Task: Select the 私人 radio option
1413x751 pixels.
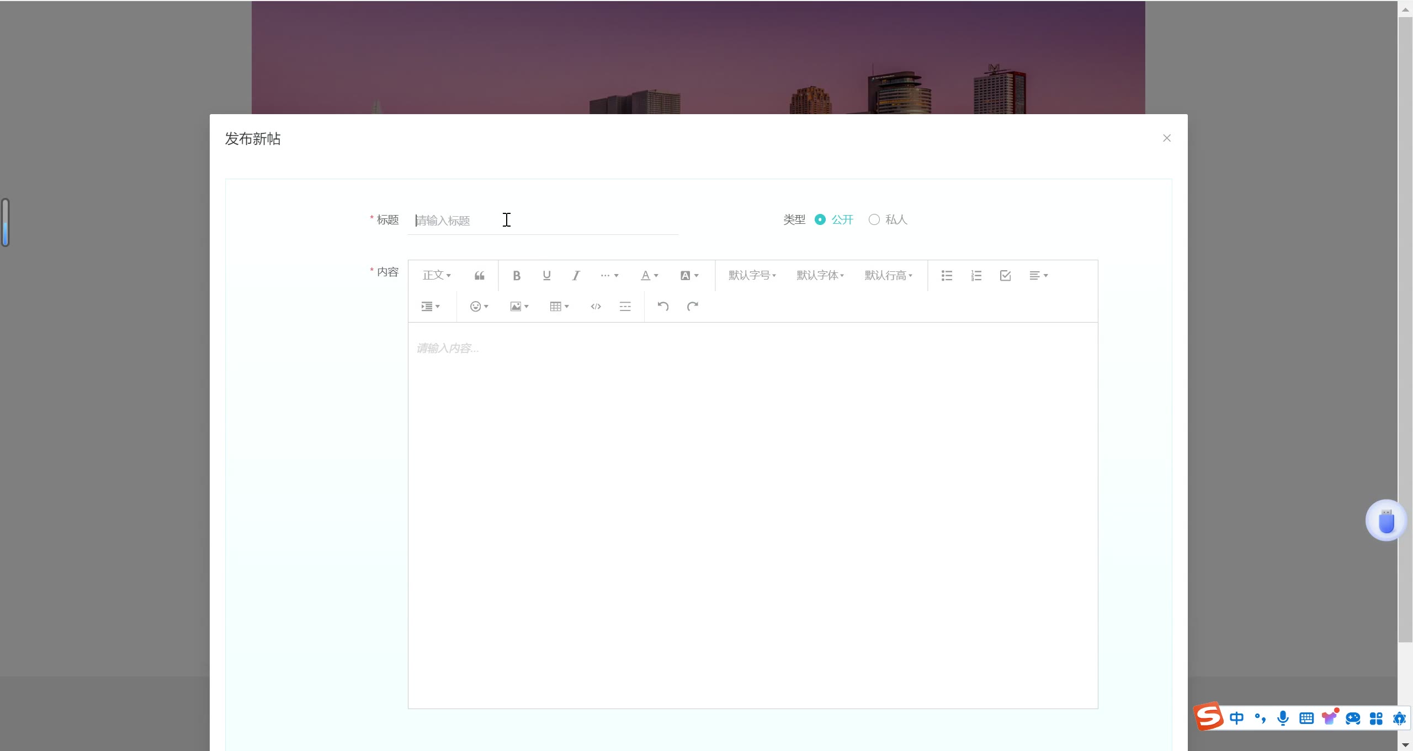Action: click(x=874, y=219)
